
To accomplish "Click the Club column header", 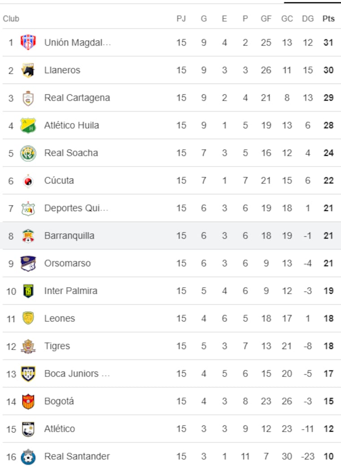I will [11, 19].
